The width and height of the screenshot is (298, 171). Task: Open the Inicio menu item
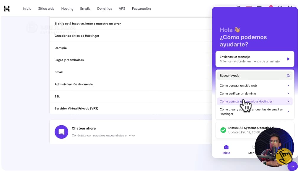click(x=27, y=9)
